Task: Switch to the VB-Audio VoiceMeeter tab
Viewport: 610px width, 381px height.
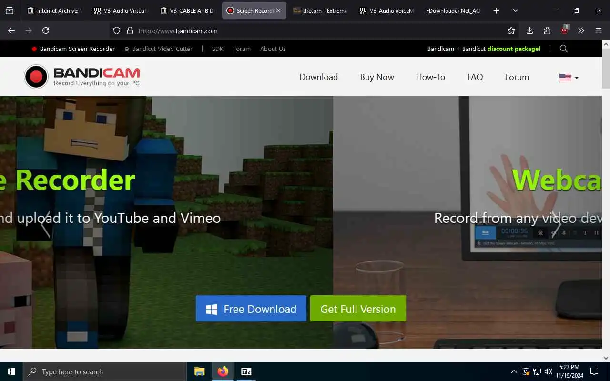Action: tap(386, 10)
